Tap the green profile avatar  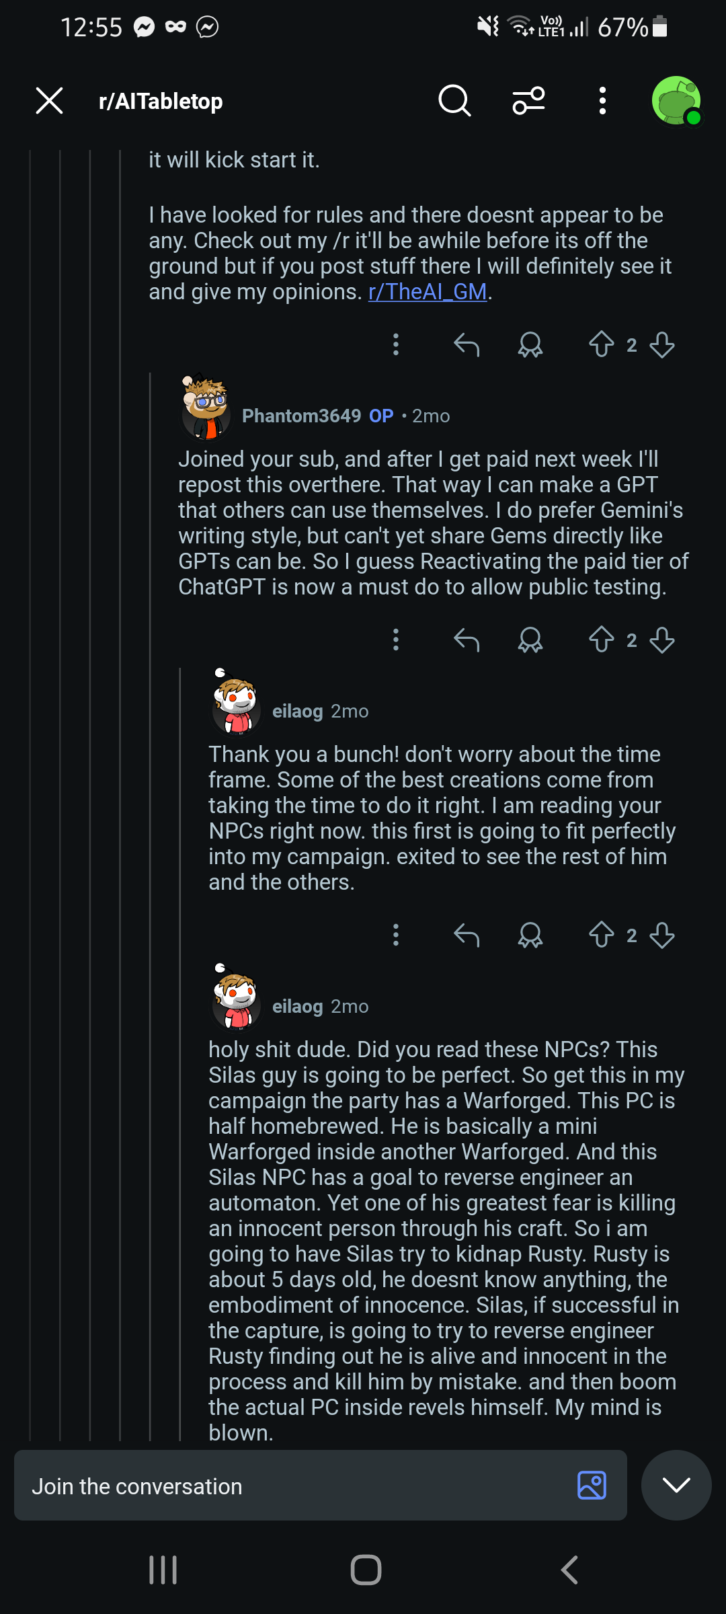click(x=676, y=101)
